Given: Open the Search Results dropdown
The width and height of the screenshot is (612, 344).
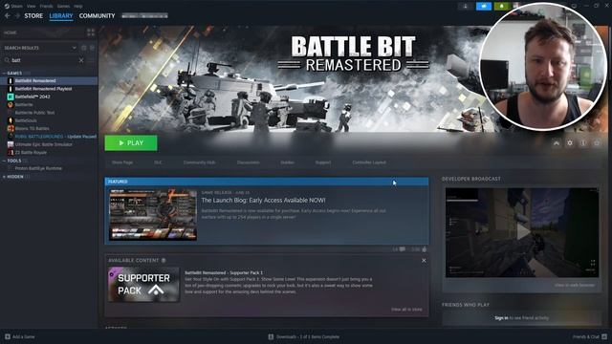Looking at the screenshot, I should click(75, 48).
